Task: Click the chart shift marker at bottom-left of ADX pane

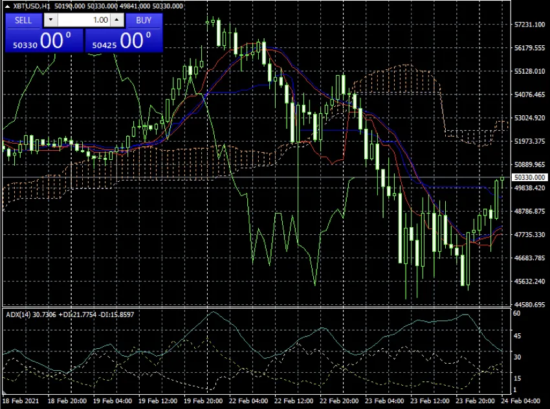Action: 5,392
